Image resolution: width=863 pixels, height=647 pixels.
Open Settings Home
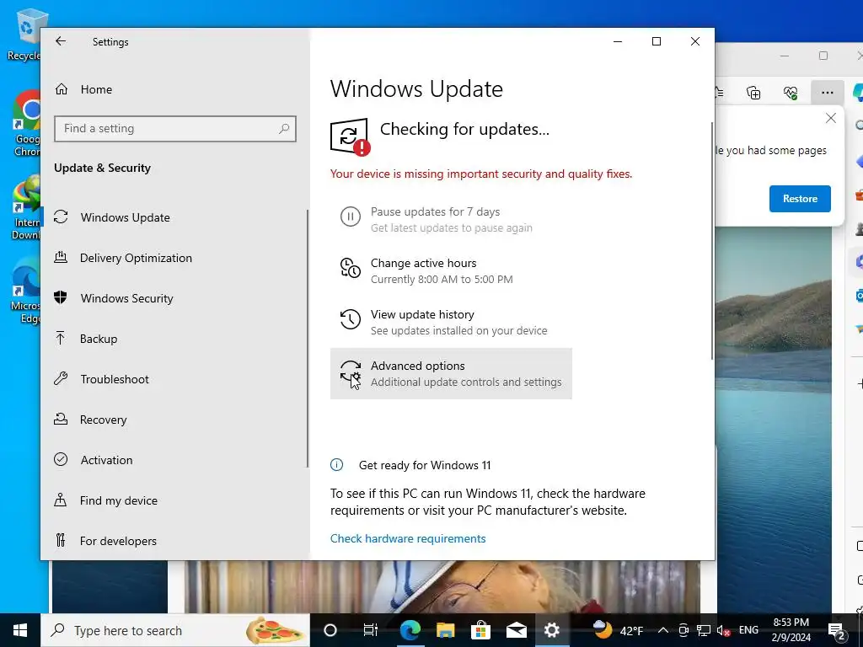click(83, 89)
